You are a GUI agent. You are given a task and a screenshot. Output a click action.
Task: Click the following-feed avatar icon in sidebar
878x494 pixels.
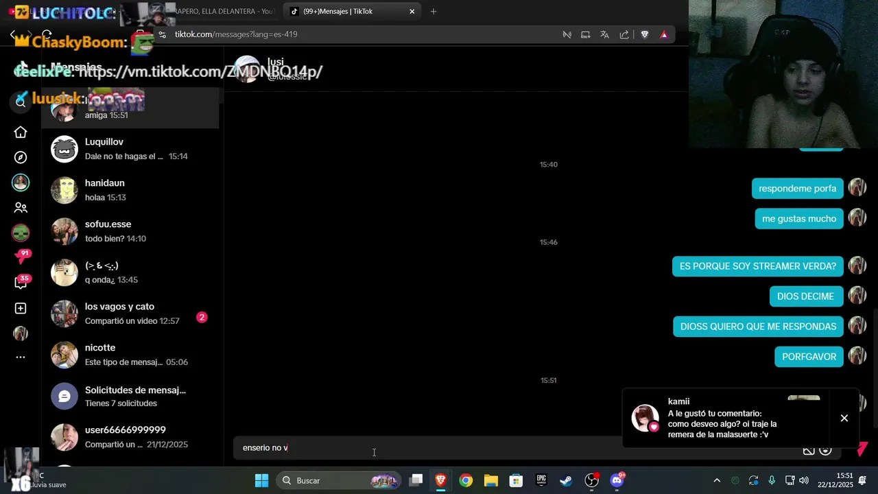[x=21, y=183]
